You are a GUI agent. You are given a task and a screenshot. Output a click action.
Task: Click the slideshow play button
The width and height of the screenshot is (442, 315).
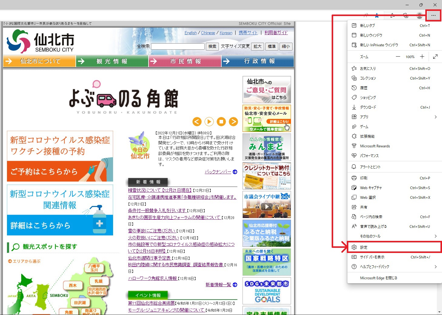click(209, 122)
